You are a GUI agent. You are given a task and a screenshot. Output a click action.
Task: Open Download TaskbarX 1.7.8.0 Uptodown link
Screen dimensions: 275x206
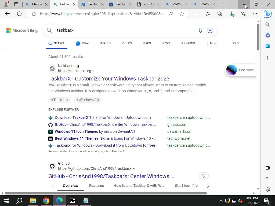click(103, 117)
